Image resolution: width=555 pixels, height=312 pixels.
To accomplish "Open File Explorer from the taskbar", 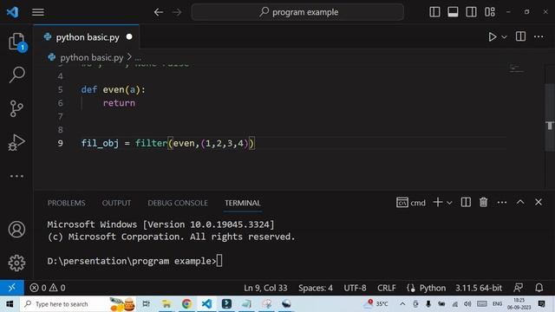I will (166, 304).
